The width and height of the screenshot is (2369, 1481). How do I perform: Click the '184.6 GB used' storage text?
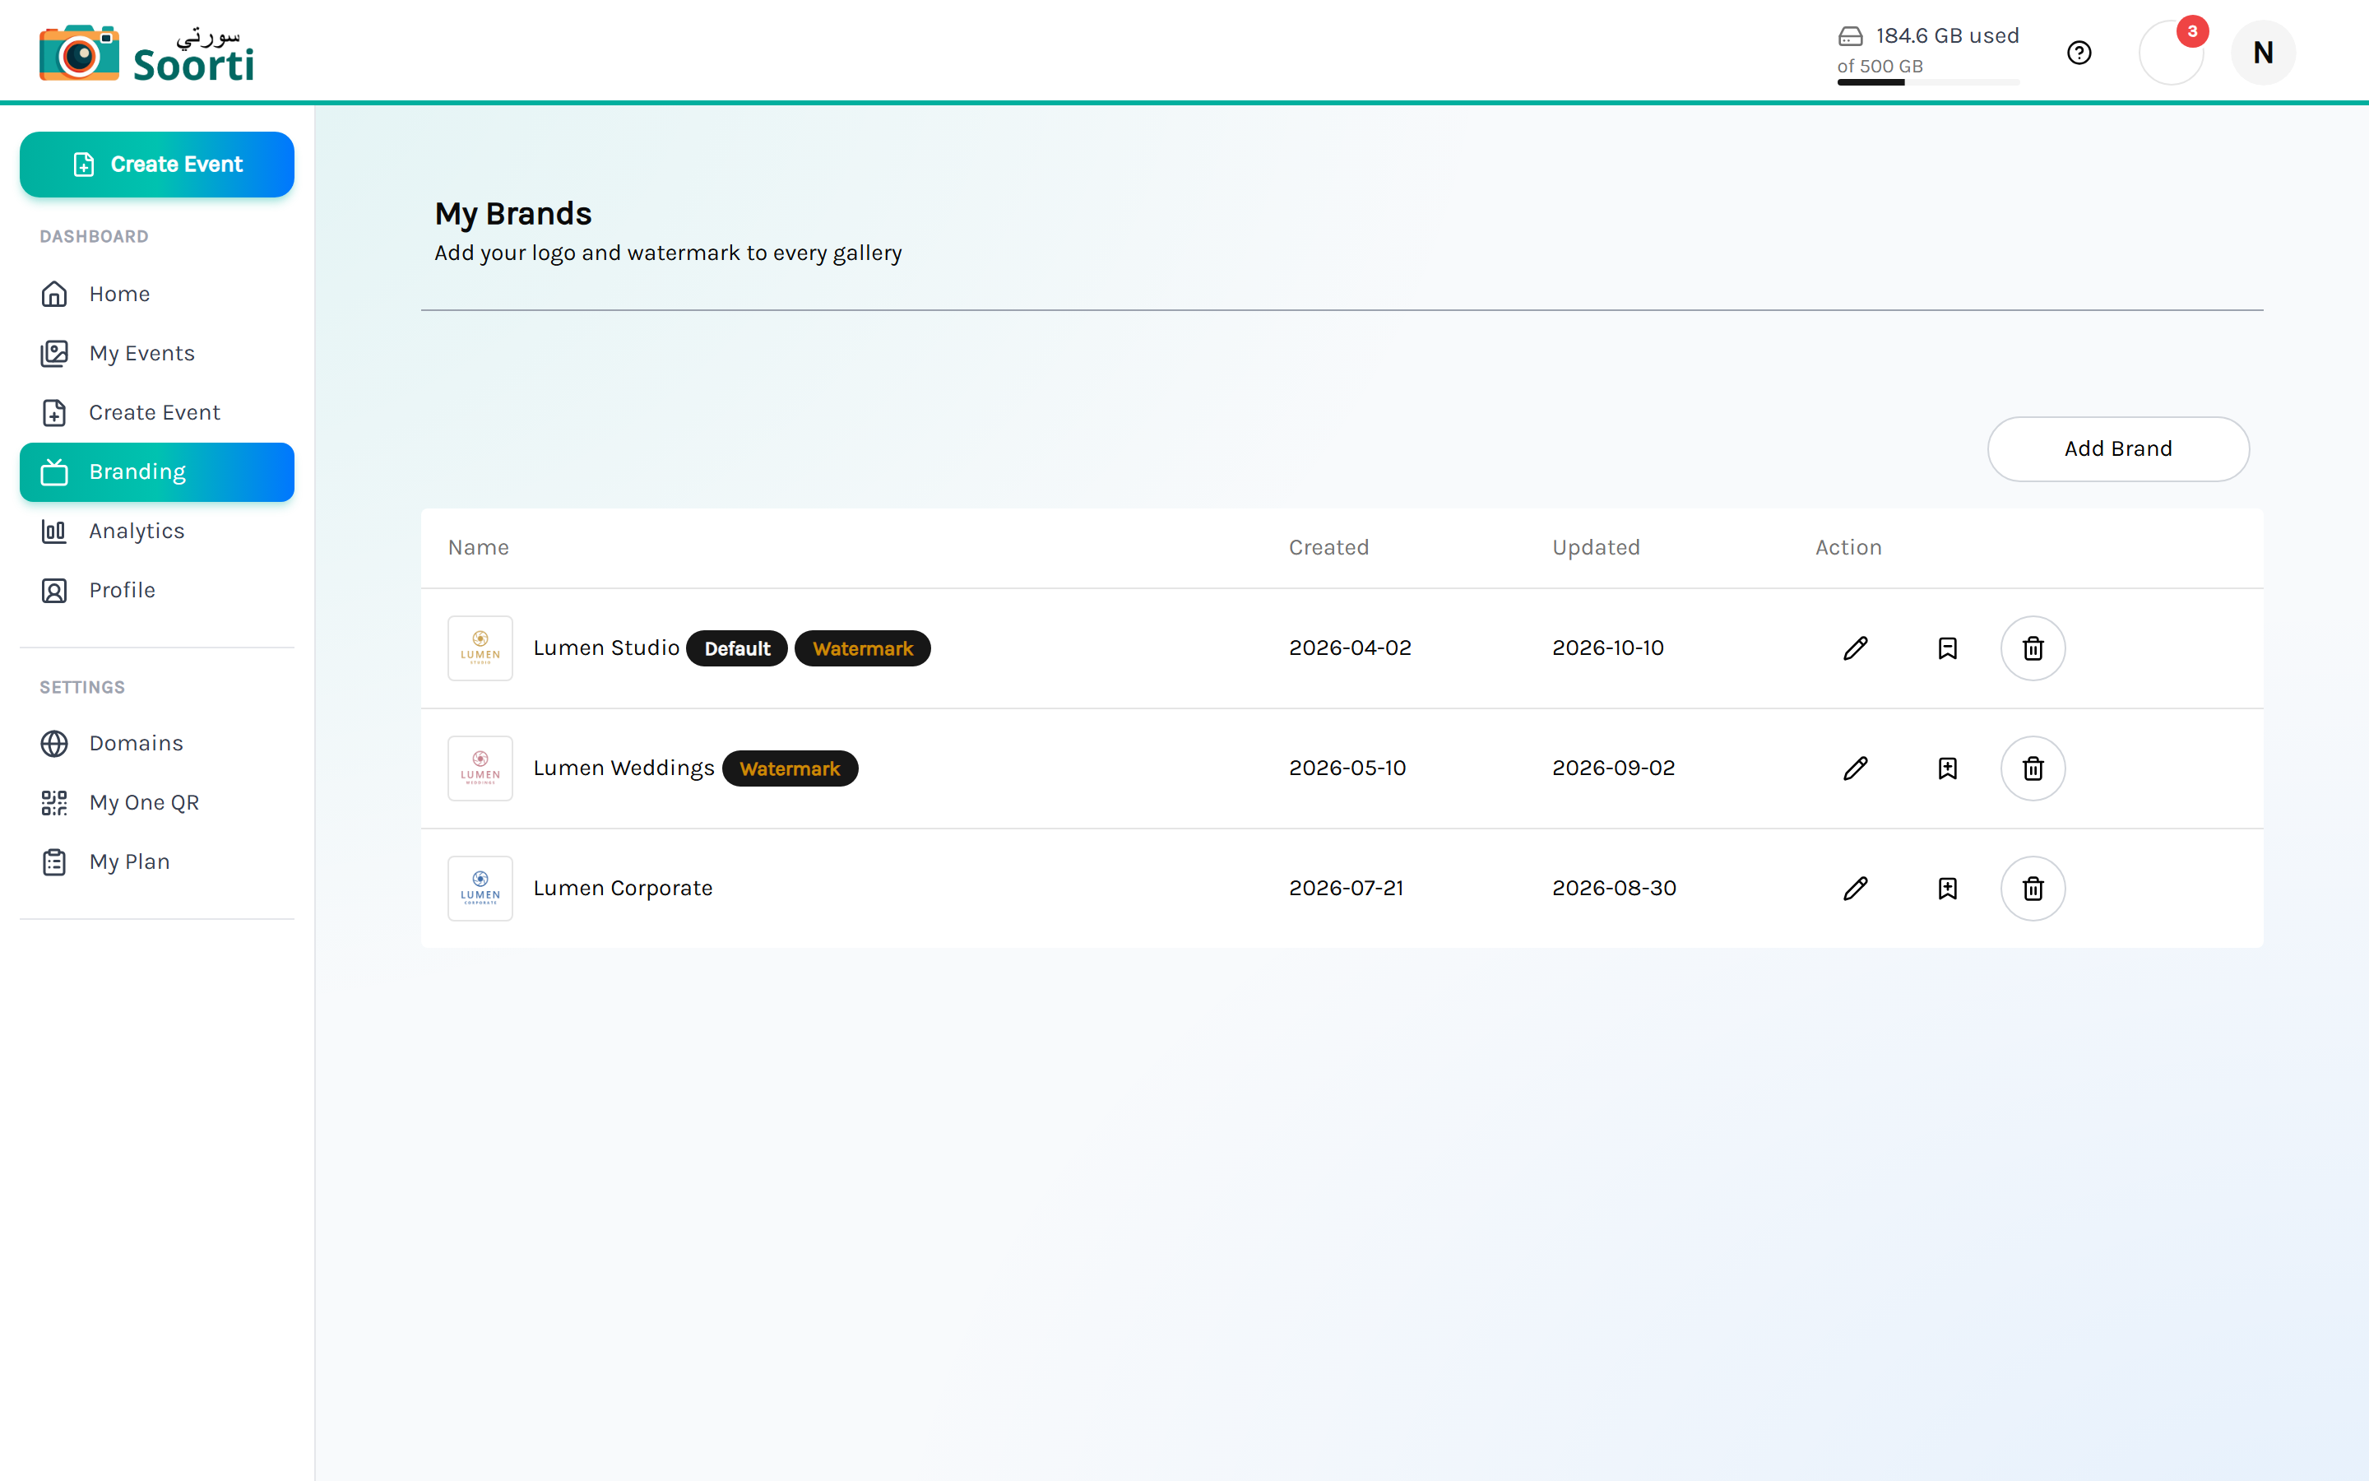1948,36
